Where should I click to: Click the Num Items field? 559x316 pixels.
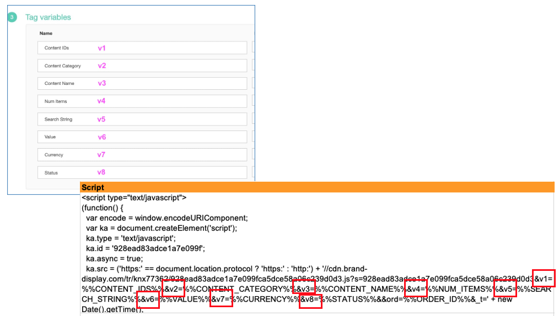click(x=142, y=101)
